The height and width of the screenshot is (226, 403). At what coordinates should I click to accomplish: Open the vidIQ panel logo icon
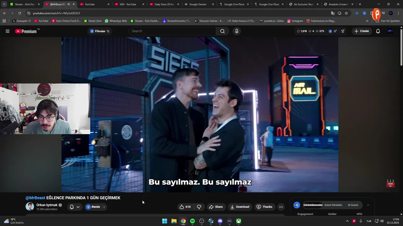click(297, 205)
